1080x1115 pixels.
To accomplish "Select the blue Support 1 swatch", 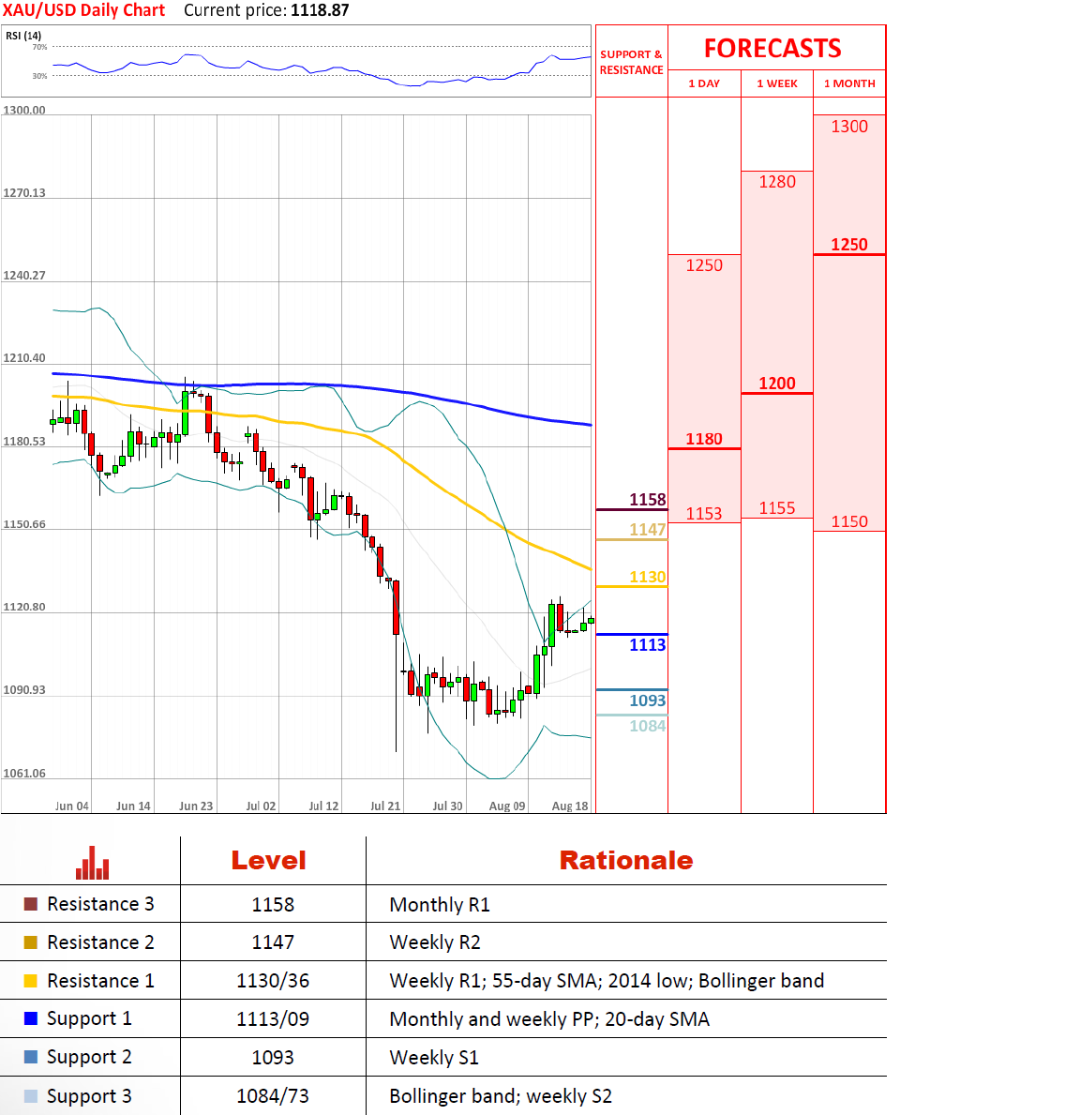I will pos(31,1018).
